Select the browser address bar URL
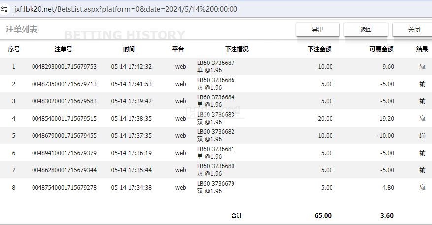Screen dimensions: 432x225 pos(126,9)
